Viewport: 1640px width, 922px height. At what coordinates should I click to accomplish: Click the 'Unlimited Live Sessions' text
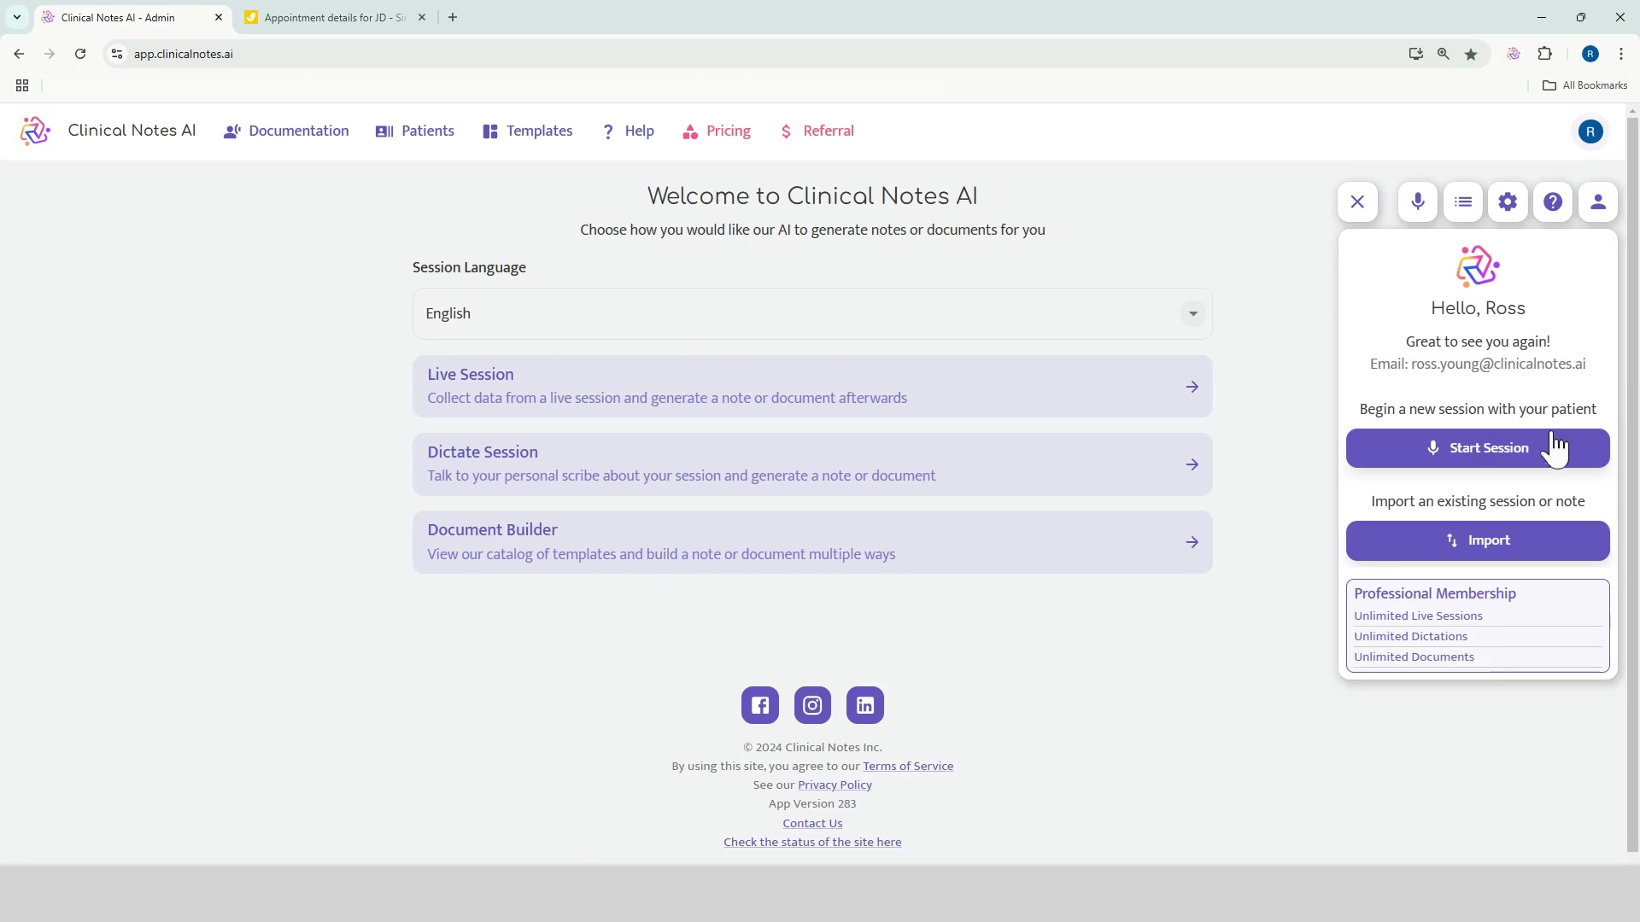[1418, 616]
